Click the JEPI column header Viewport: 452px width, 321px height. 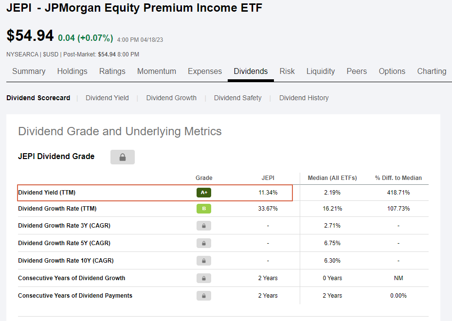tap(268, 178)
